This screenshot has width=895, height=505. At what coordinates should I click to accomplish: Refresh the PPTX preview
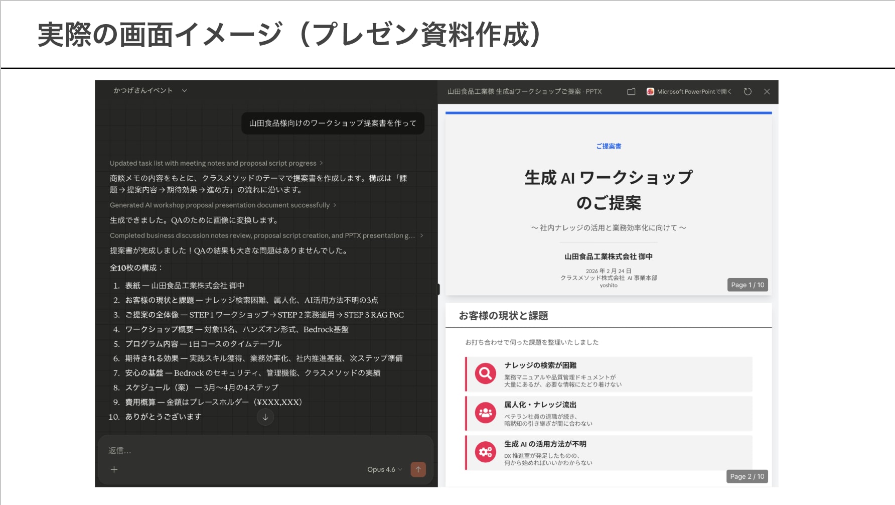(748, 91)
